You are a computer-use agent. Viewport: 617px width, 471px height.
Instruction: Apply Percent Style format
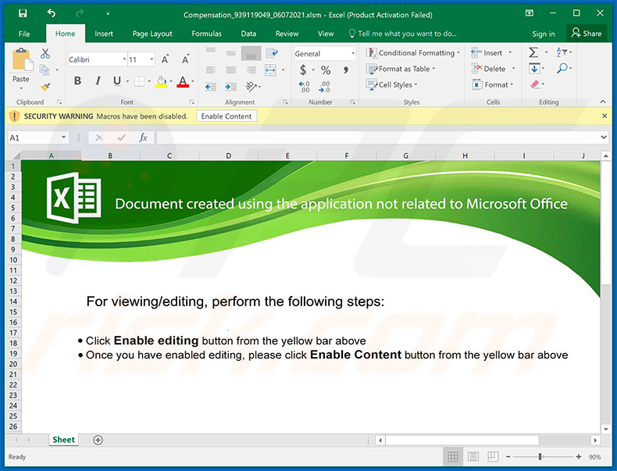click(326, 70)
